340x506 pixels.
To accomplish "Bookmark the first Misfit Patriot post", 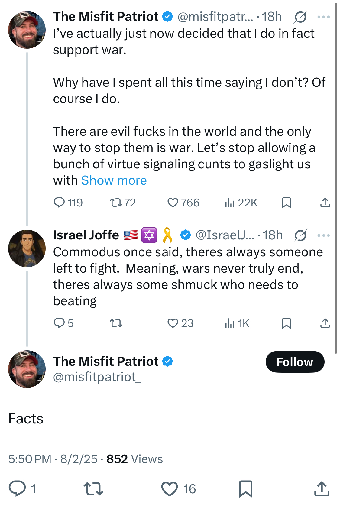I will point(286,203).
